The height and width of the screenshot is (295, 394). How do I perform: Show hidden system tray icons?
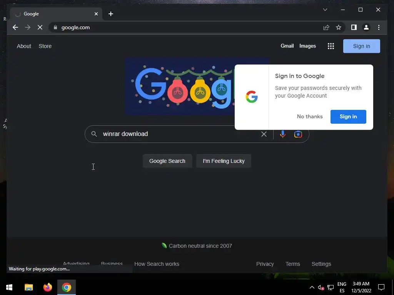coord(312,287)
